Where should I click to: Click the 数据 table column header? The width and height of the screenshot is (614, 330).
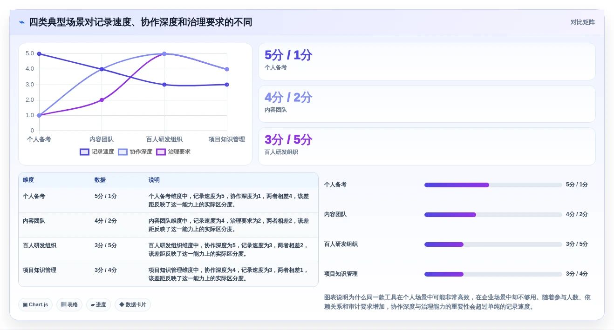click(x=100, y=180)
